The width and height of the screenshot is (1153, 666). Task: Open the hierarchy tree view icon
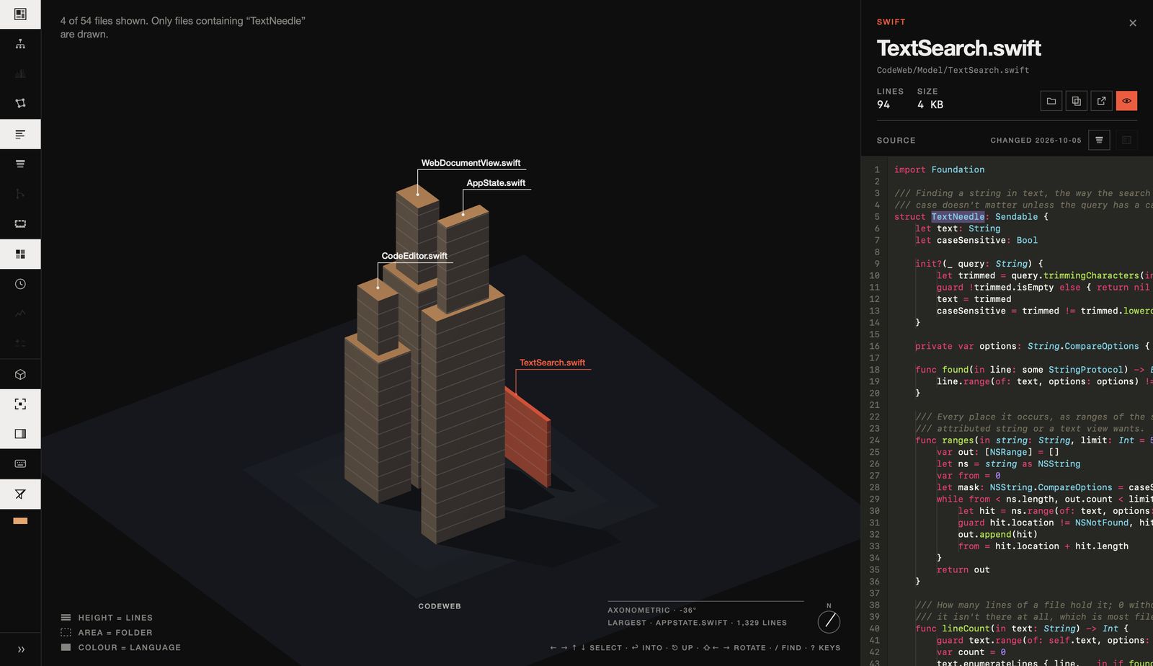click(20, 44)
